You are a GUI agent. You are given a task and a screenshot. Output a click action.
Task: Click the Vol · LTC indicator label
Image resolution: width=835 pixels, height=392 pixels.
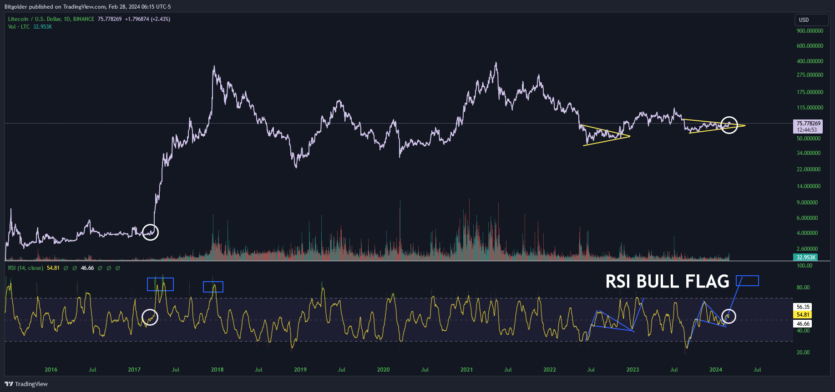19,27
